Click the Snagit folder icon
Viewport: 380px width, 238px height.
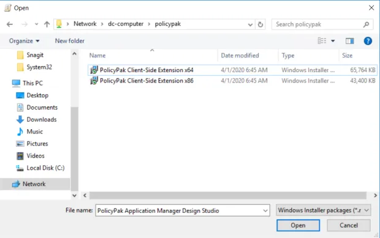click(20, 55)
